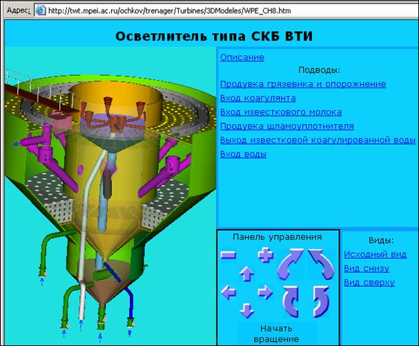Open "Выход известковой коагулированной воды" link
This screenshot has height=346, width=419.
coord(318,140)
